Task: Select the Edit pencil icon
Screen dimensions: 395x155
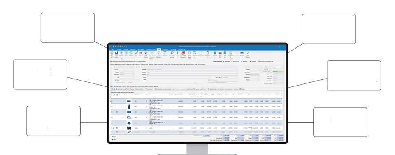Action: (x=137, y=53)
